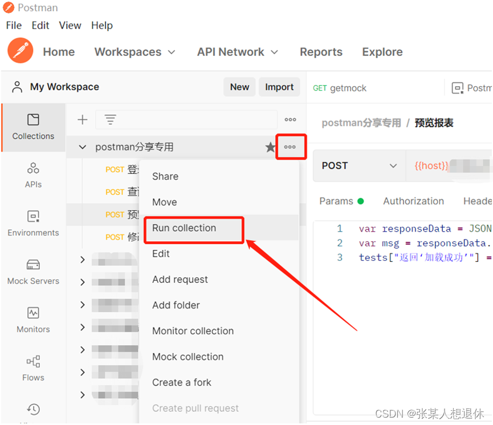Choose Monitor collection in the context menu

(193, 331)
